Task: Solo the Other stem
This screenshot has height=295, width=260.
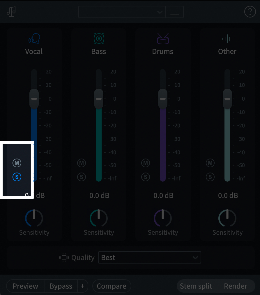Action: [x=210, y=177]
